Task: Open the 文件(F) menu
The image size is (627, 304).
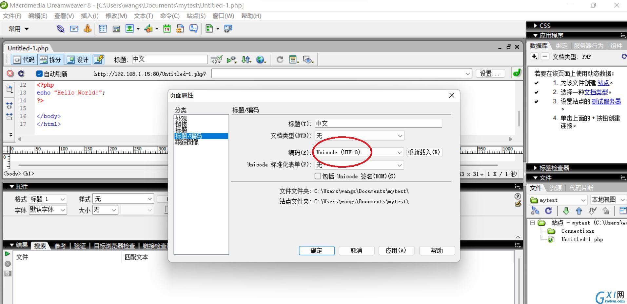Action: 12,16
